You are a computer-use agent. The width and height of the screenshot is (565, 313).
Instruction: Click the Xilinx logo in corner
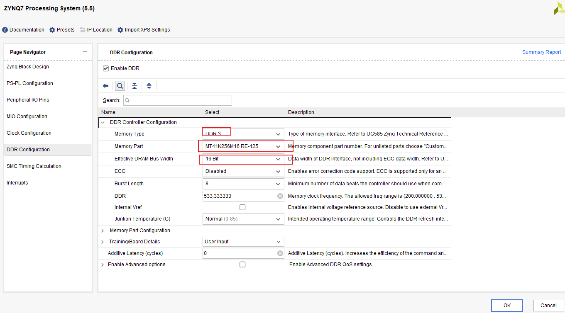coord(559,8)
